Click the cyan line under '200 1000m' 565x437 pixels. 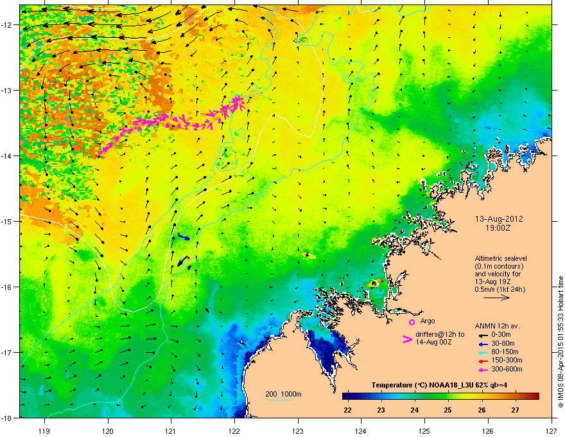point(278,400)
